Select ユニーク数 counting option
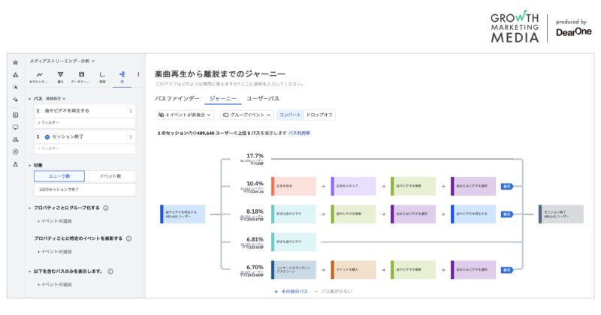Viewport: 601px width, 315px height. (59, 176)
